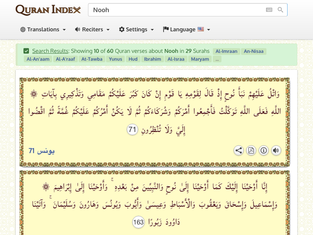
Task: Filter results by Al-An'aam surah
Action: point(38,59)
